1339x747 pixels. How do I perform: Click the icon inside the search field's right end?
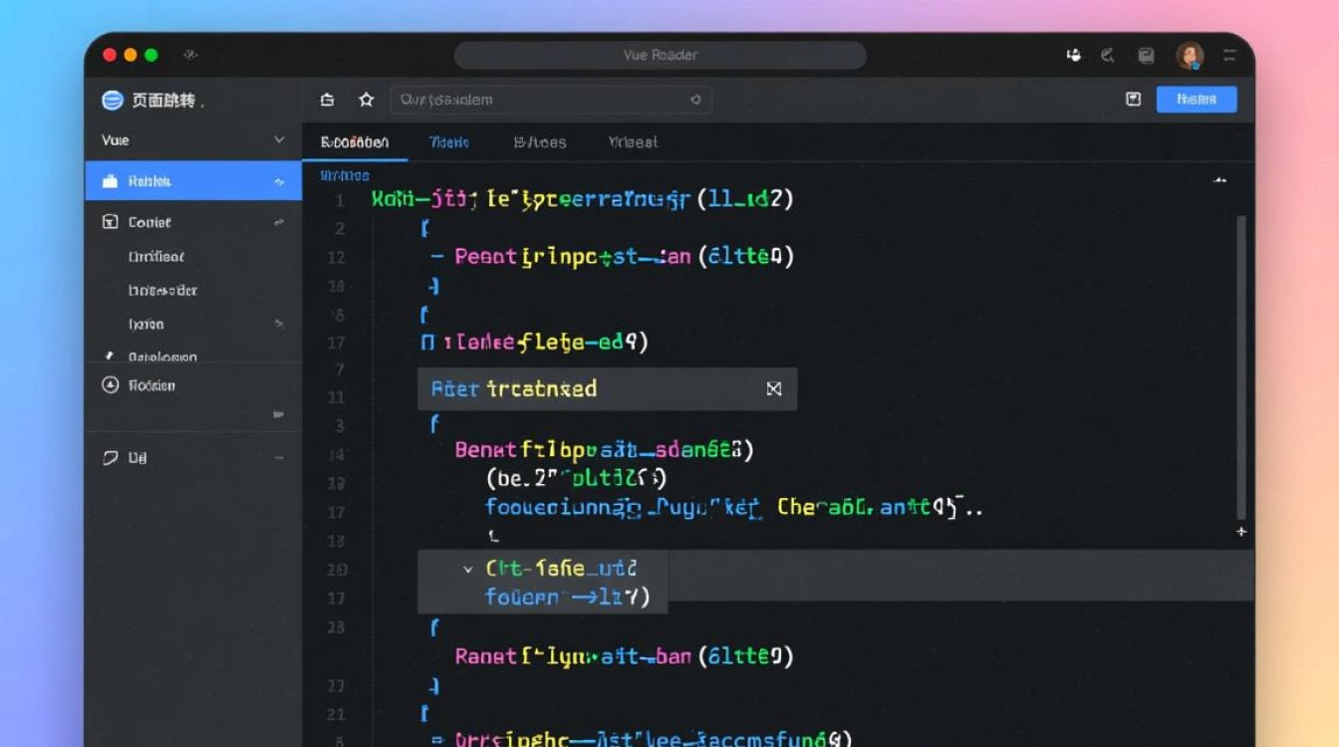click(695, 100)
